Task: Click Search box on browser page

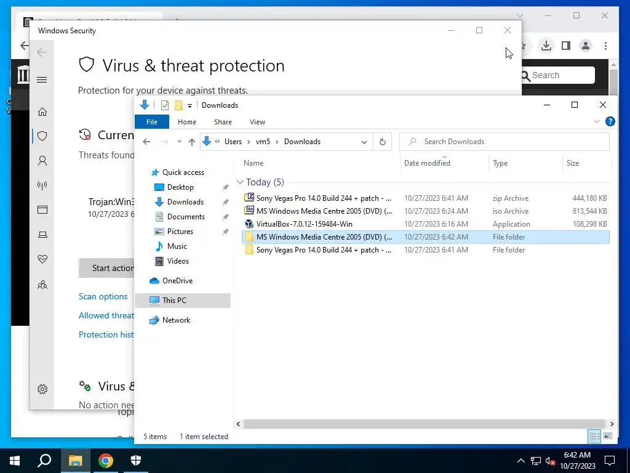Action: (x=558, y=75)
